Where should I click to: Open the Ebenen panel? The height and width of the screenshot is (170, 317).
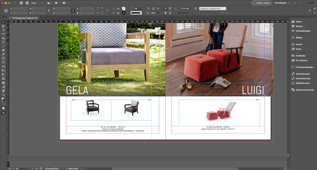[299, 26]
